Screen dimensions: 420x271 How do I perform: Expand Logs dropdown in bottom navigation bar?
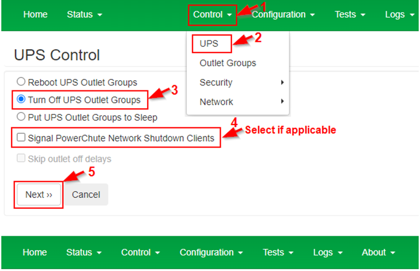coord(328,252)
